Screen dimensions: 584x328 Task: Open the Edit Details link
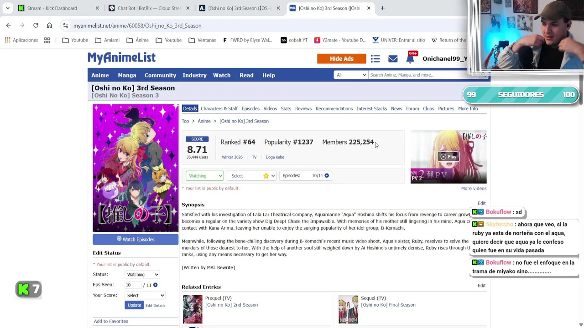(x=156, y=305)
